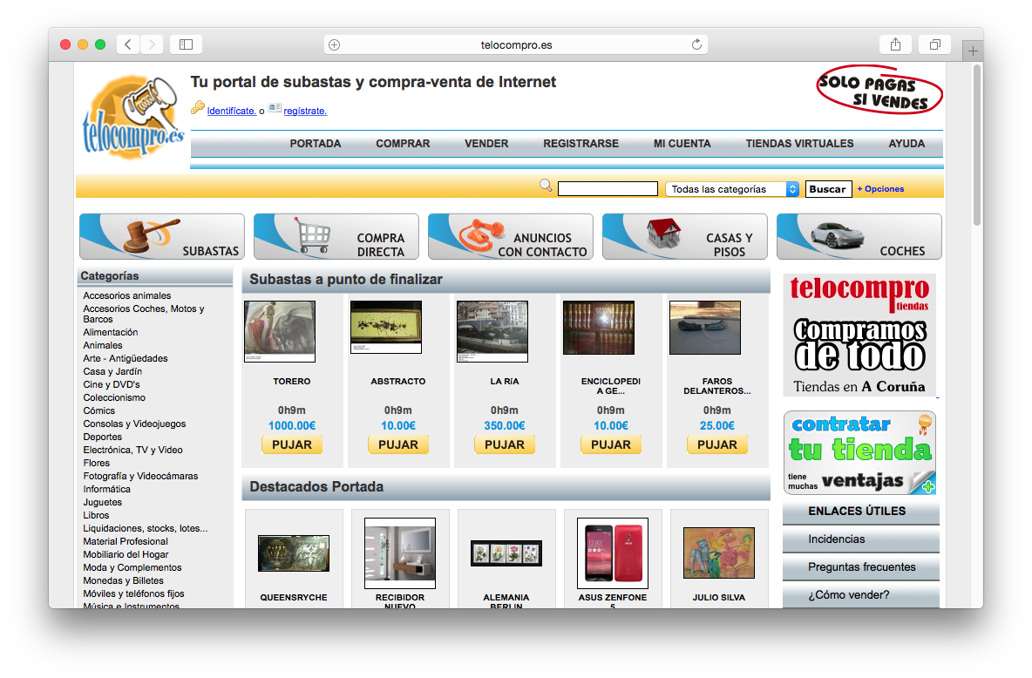Screen dimensions: 1032x678
Task: Open the Comprar menu
Action: pyautogui.click(x=403, y=144)
